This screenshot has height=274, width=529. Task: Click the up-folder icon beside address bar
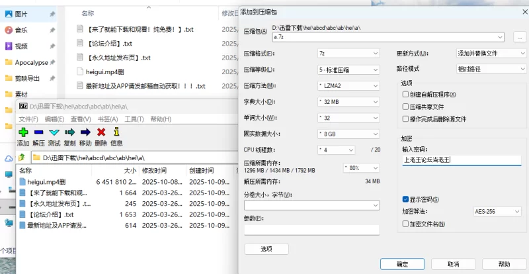coord(23,158)
